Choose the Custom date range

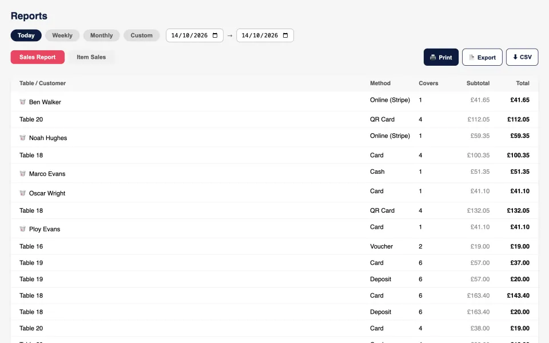[x=141, y=35]
